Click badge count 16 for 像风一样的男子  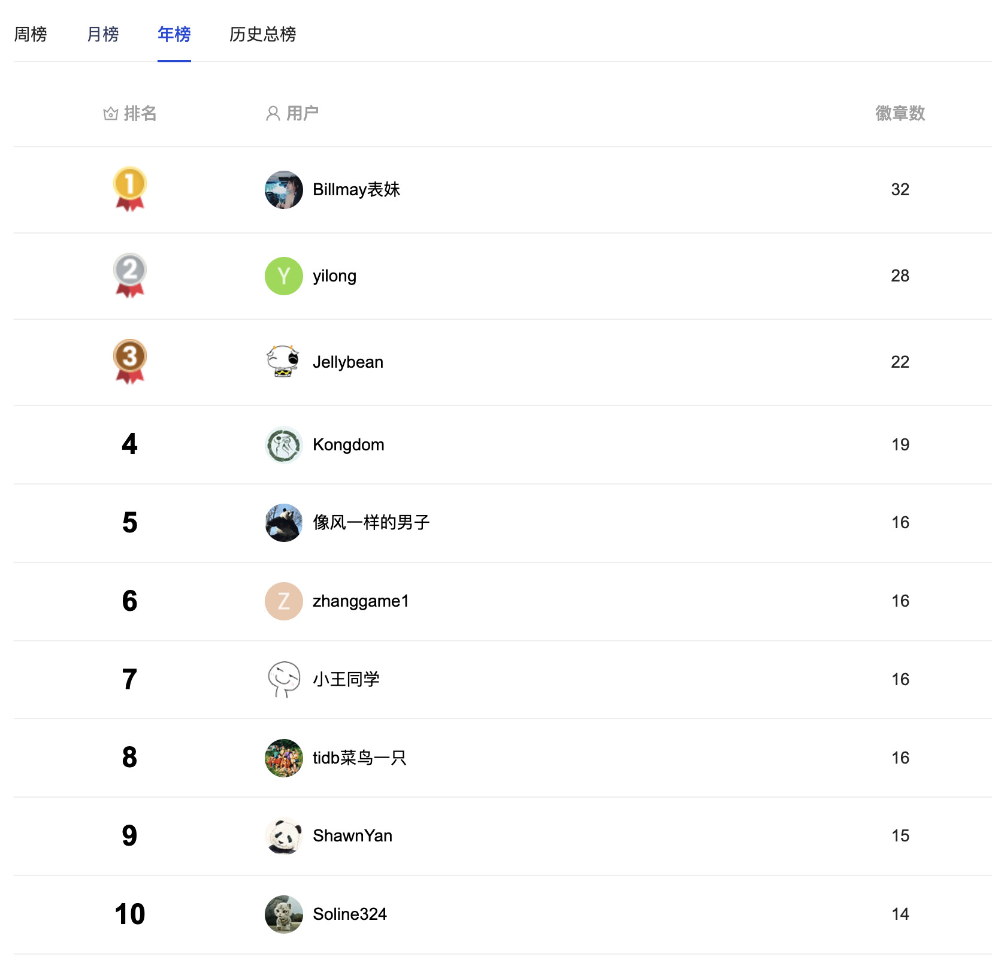pos(900,522)
